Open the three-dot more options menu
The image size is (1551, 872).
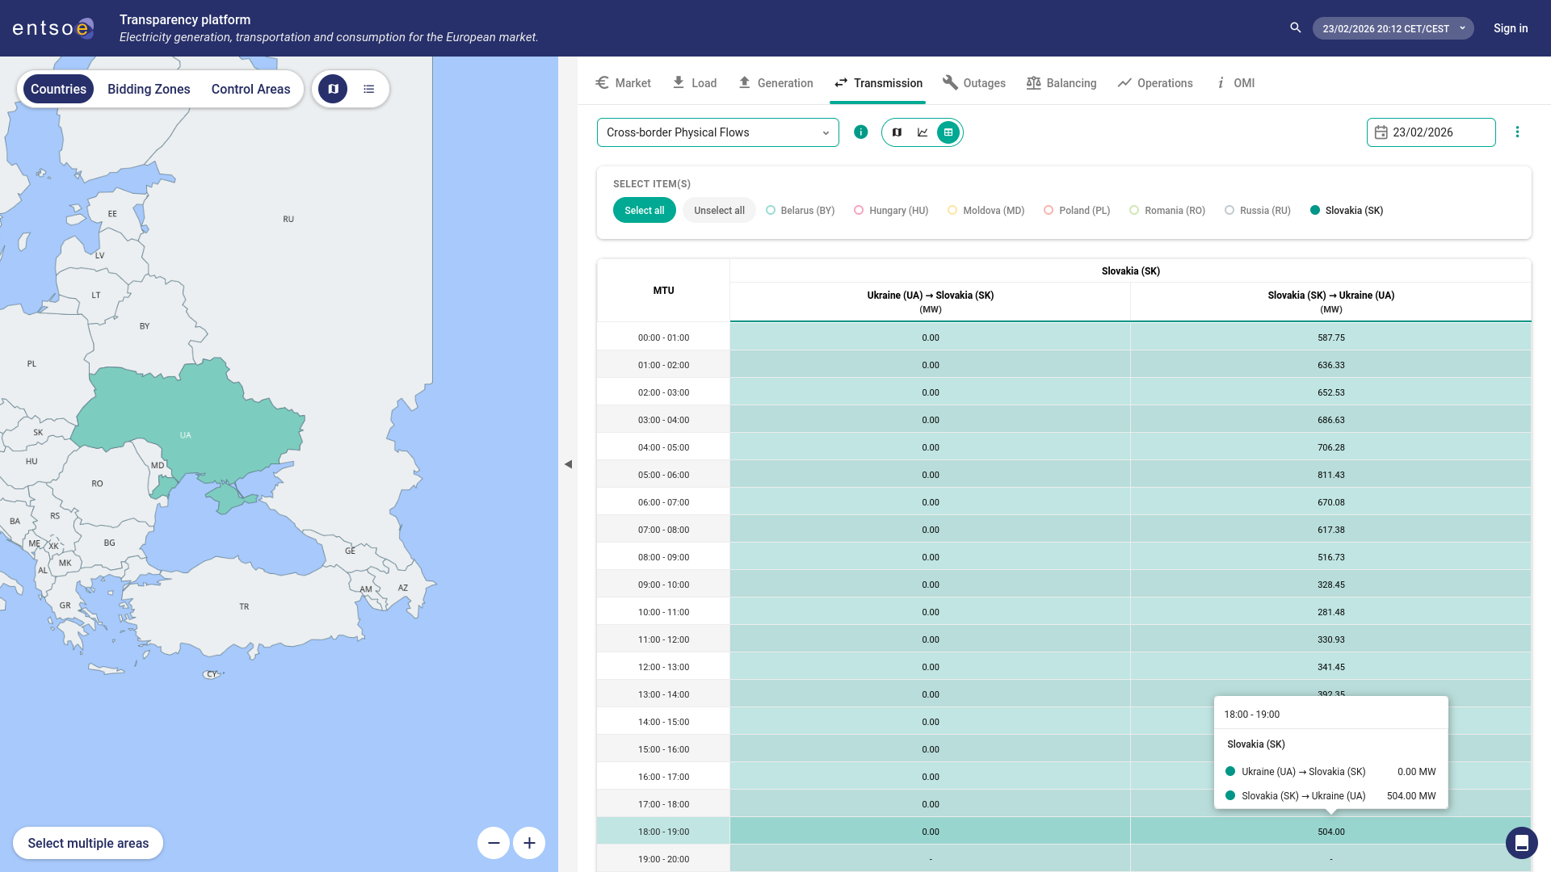(x=1517, y=132)
